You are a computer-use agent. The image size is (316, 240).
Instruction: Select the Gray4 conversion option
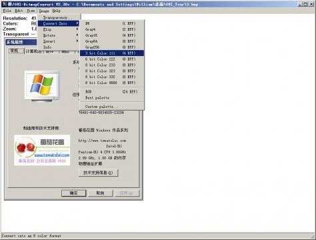112,29
